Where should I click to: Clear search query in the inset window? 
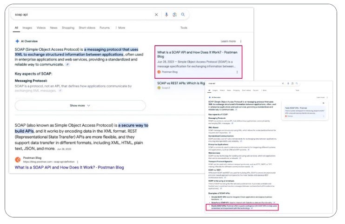point(283,83)
